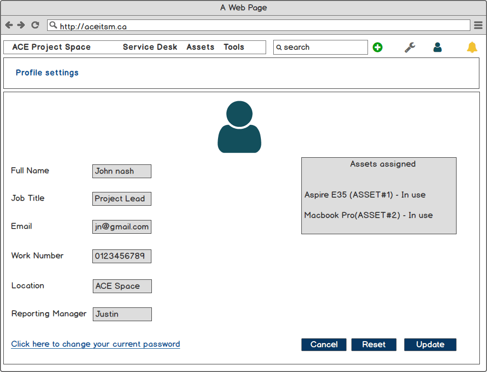This screenshot has height=372, width=487.
Task: Open the browser hamburger menu
Action: point(478,25)
